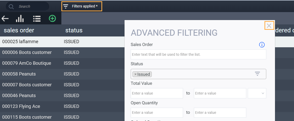Go back with the left arrow icon

tap(5, 18)
